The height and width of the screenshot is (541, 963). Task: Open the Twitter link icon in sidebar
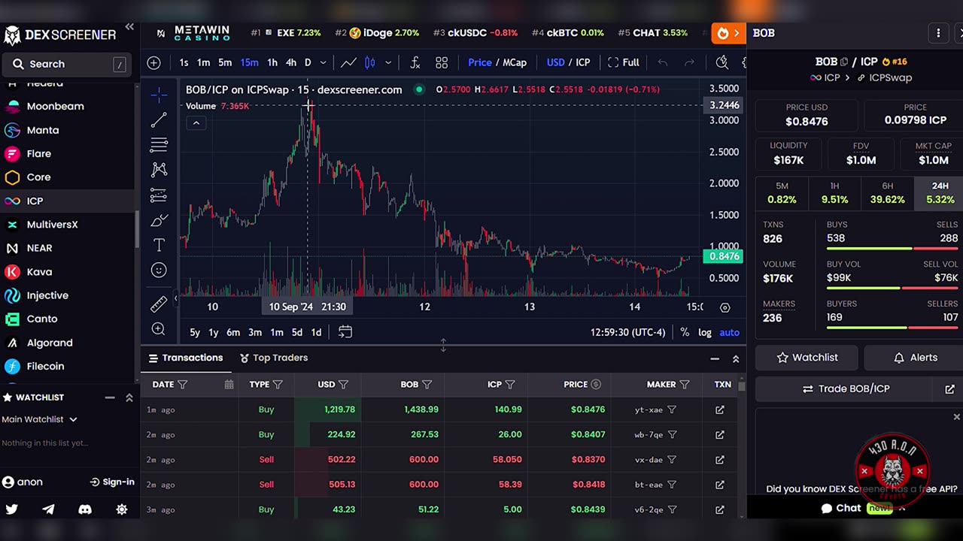click(12, 509)
